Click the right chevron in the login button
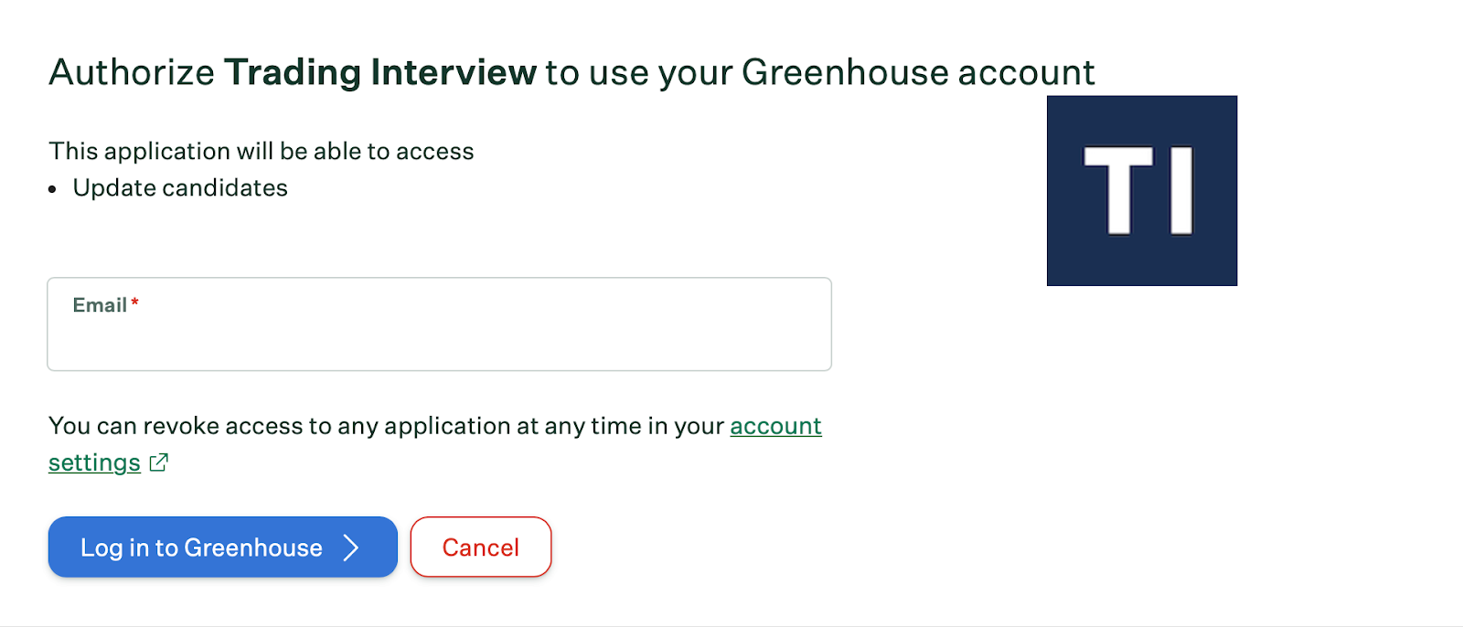 click(351, 547)
